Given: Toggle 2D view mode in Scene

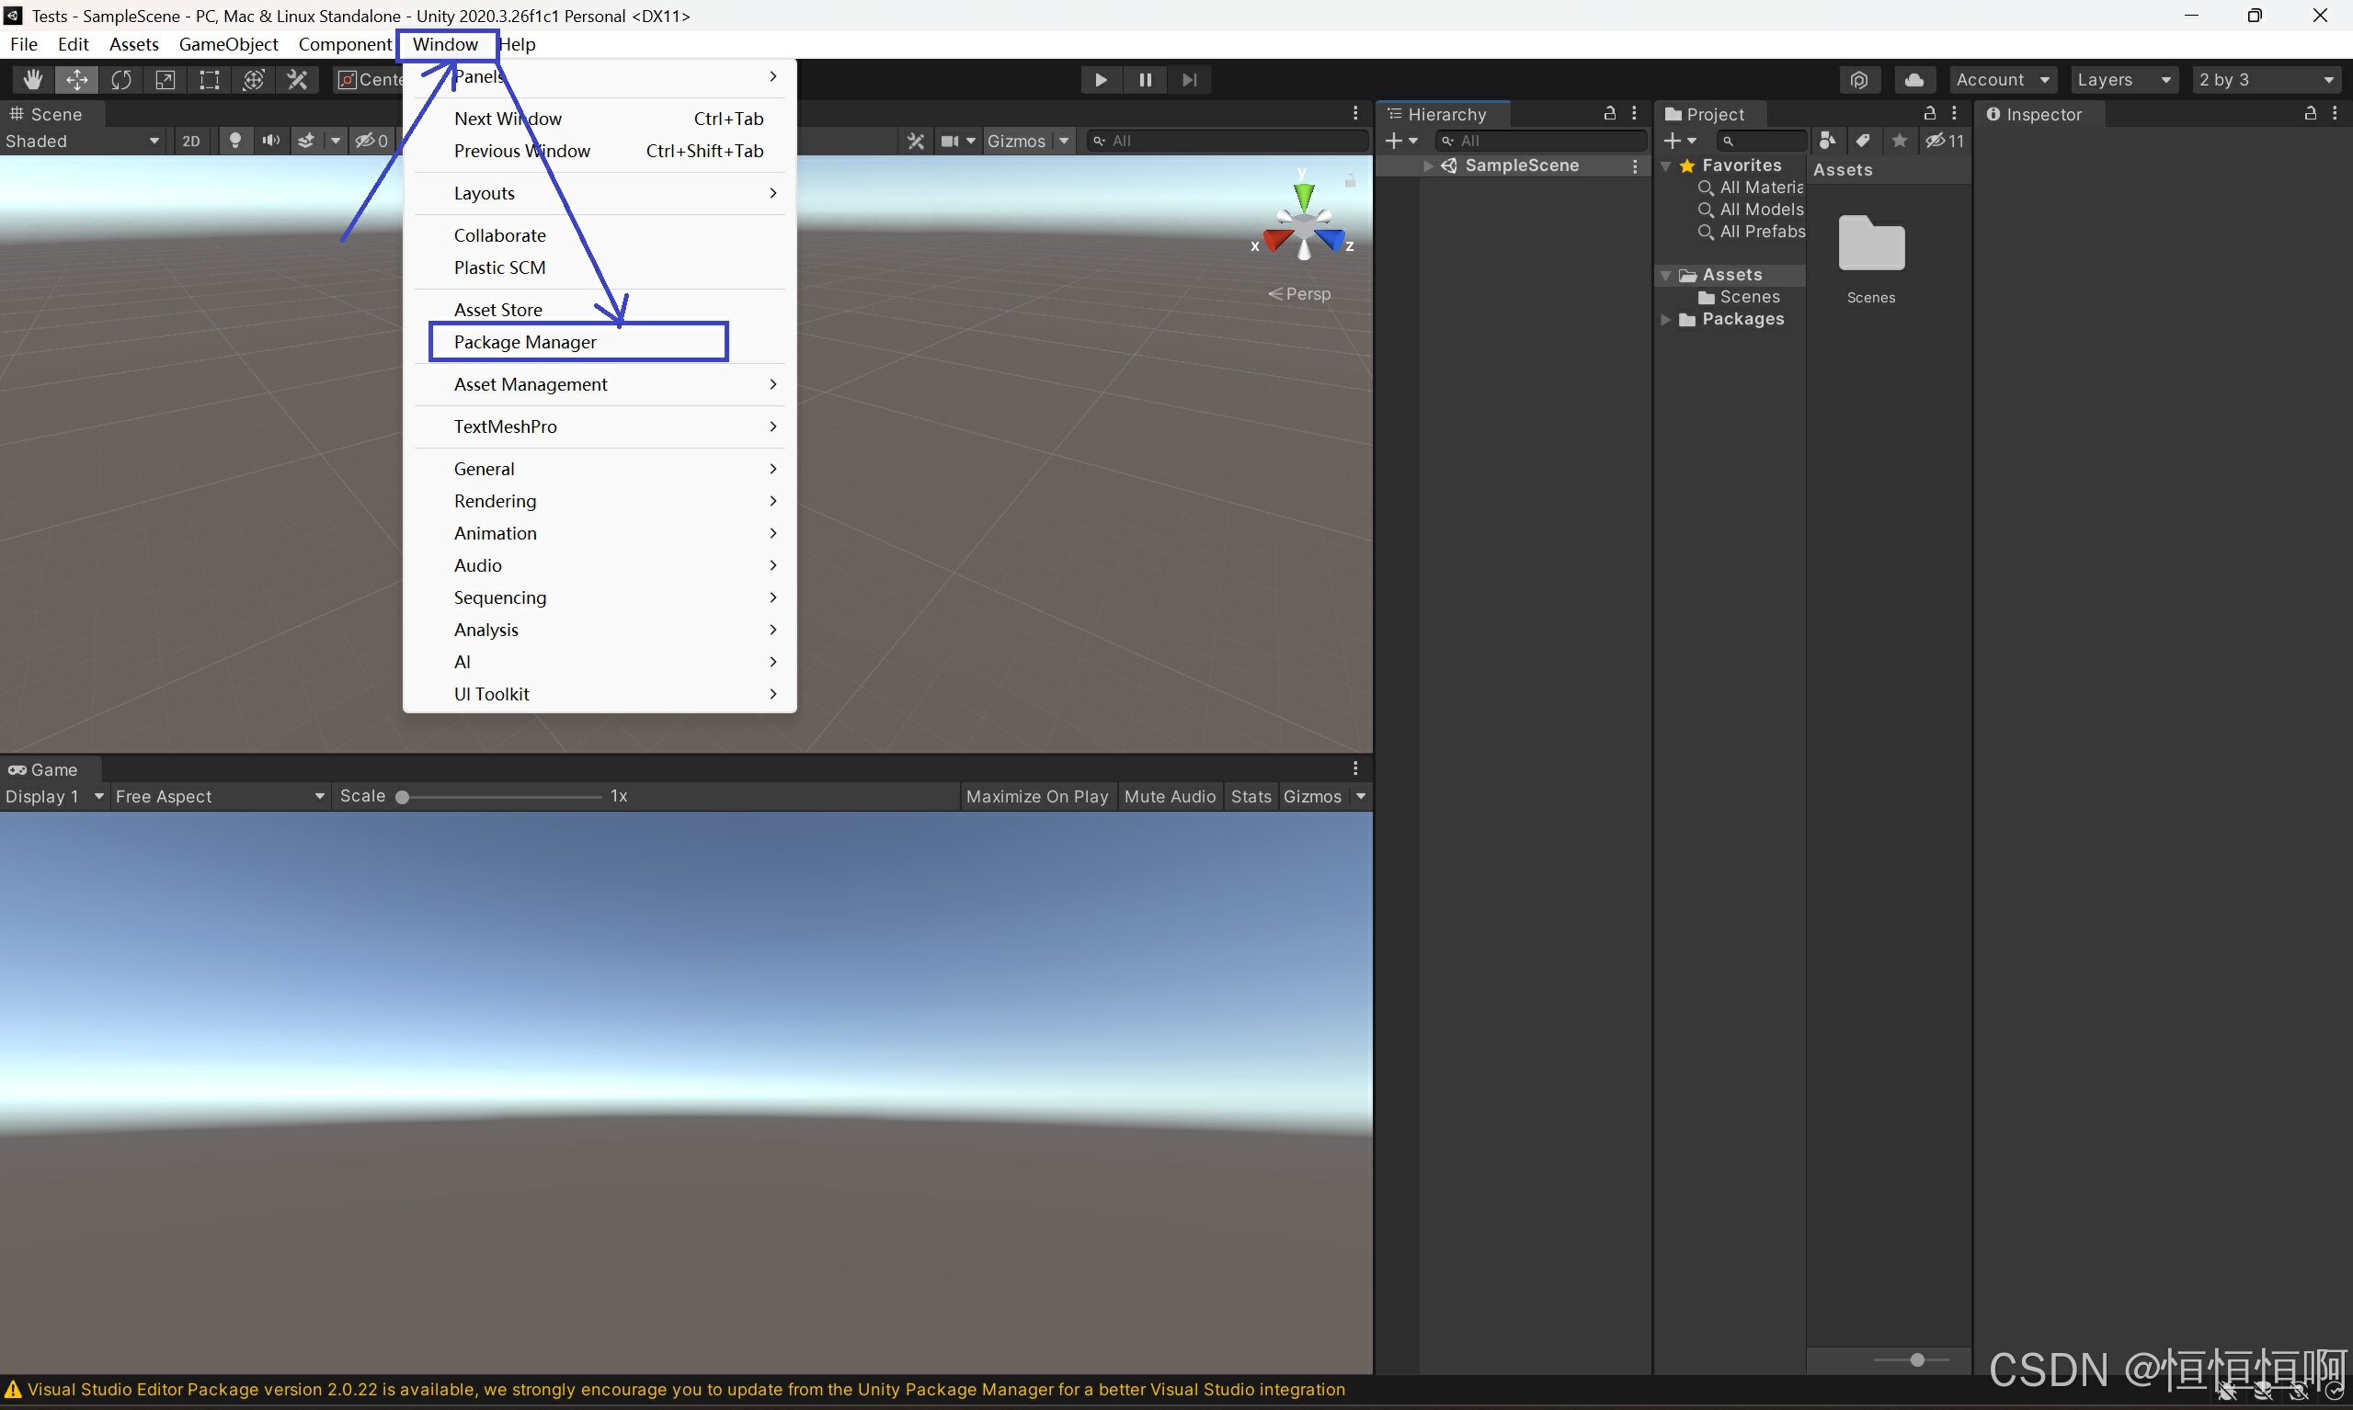Looking at the screenshot, I should point(191,141).
